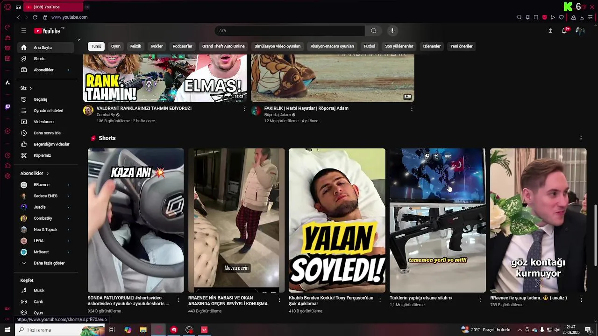Open MrBeast subscription in sidebar

[46, 252]
